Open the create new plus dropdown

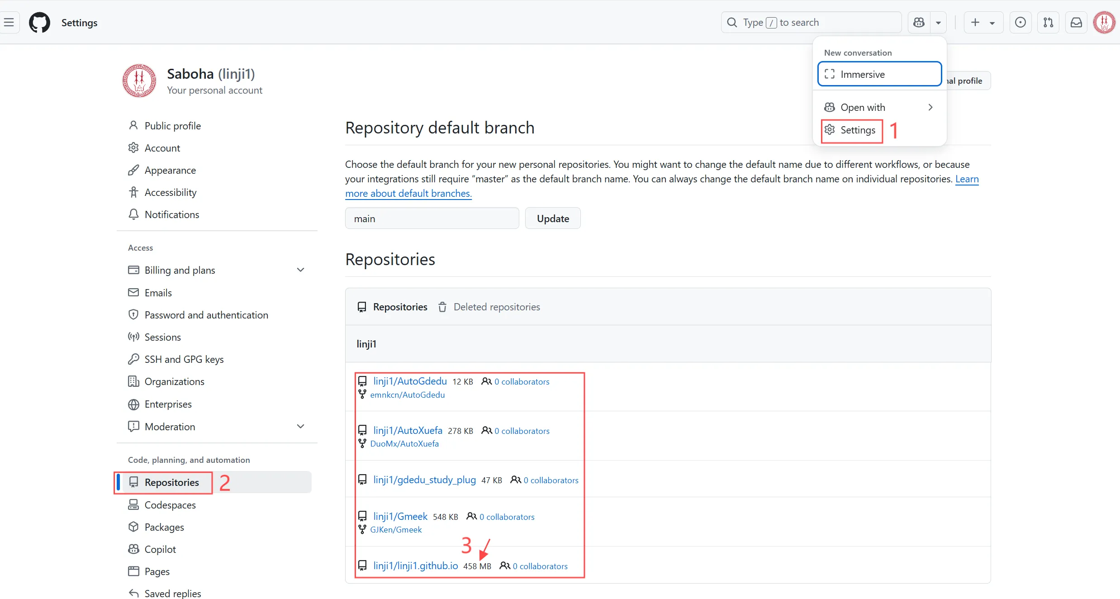tap(983, 22)
